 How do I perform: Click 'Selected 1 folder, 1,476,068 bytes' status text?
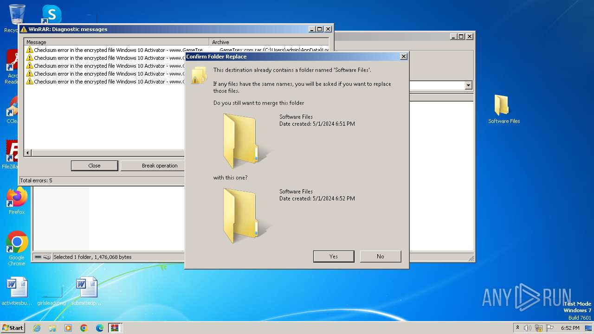click(x=92, y=257)
